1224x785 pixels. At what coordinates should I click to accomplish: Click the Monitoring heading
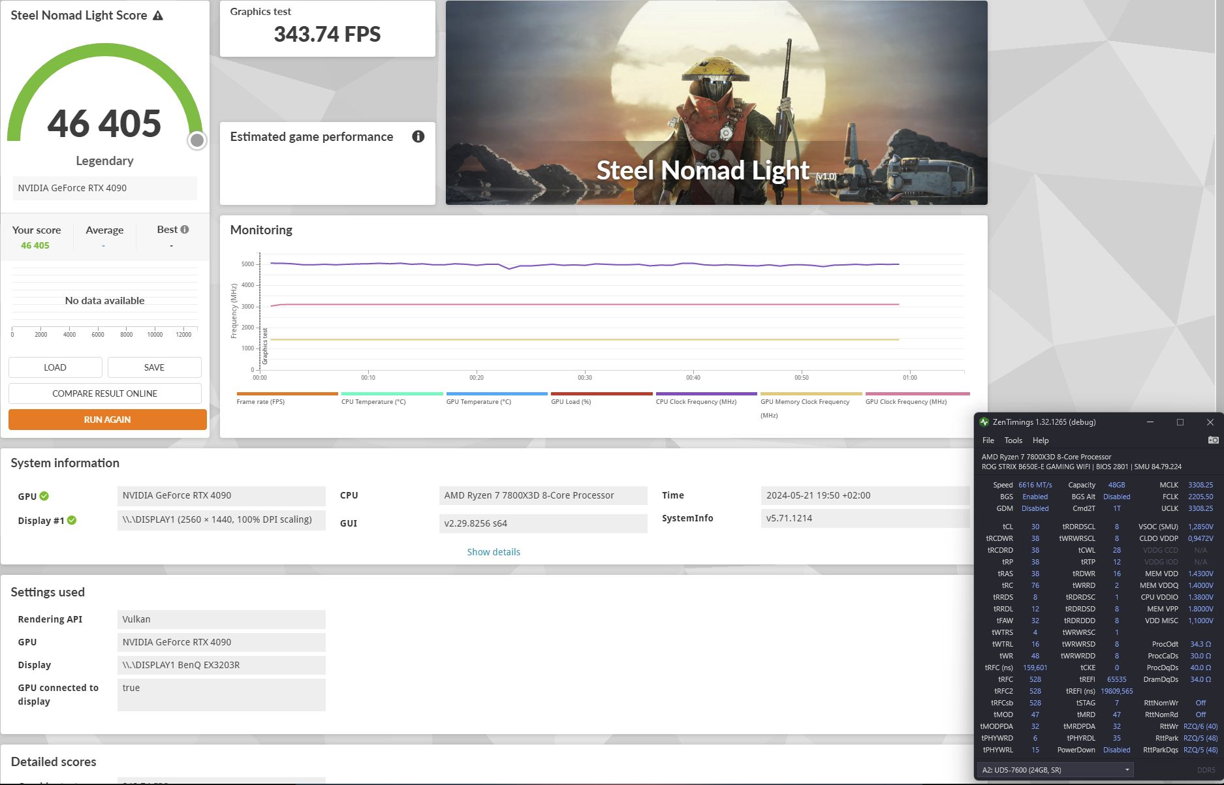tap(261, 230)
